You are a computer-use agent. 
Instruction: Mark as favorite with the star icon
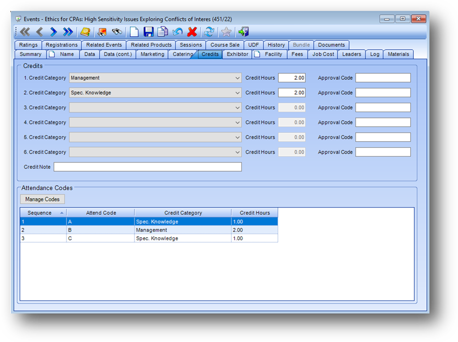click(226, 32)
